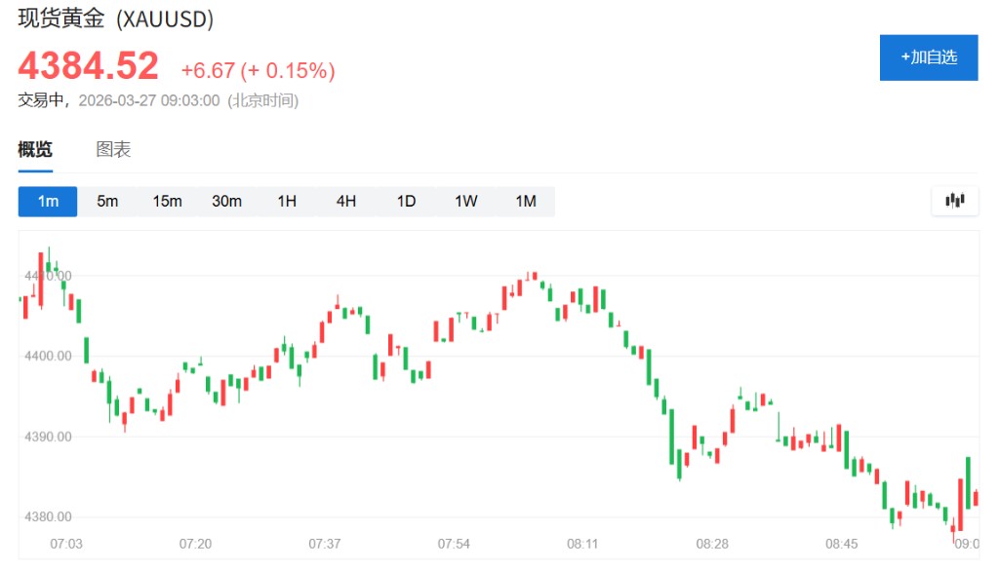Select the 15m timeframe
The width and height of the screenshot is (999, 570).
[x=167, y=202]
